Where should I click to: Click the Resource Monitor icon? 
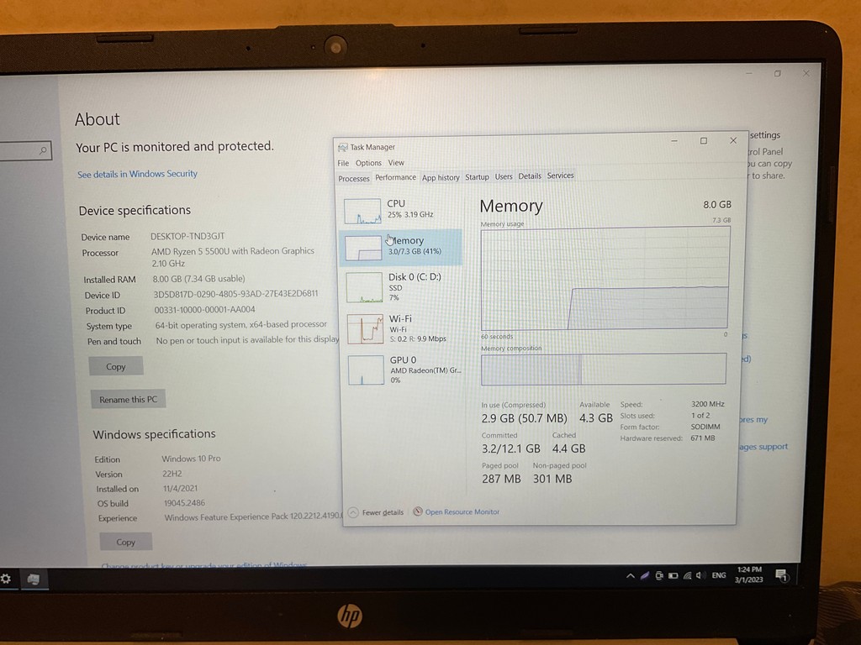(x=417, y=511)
